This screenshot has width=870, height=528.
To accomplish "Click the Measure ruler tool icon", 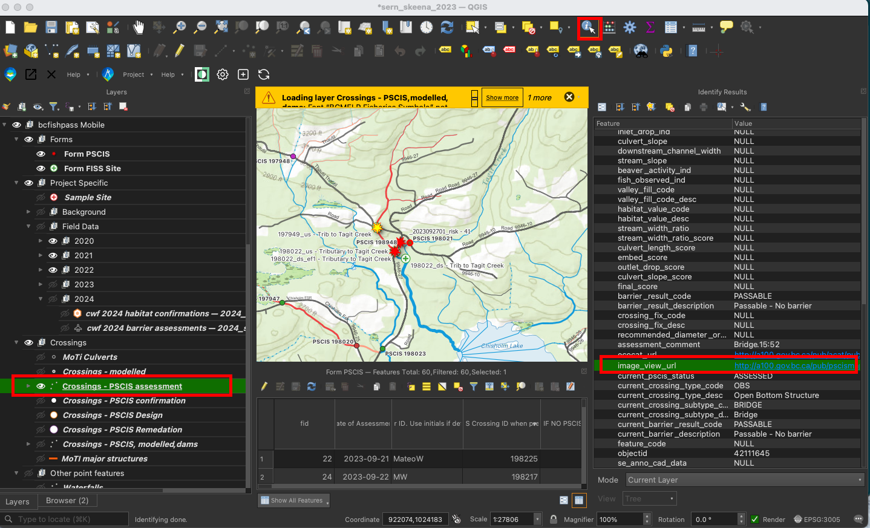I will [x=699, y=27].
